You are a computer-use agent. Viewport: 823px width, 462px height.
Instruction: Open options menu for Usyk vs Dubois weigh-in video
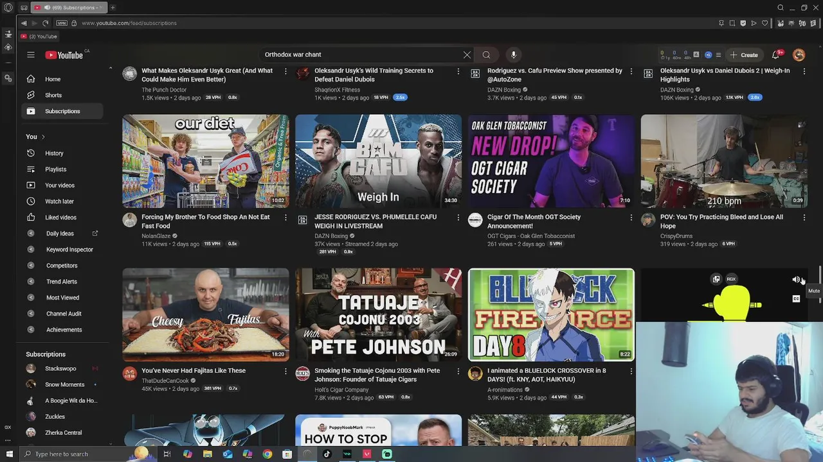coord(804,71)
